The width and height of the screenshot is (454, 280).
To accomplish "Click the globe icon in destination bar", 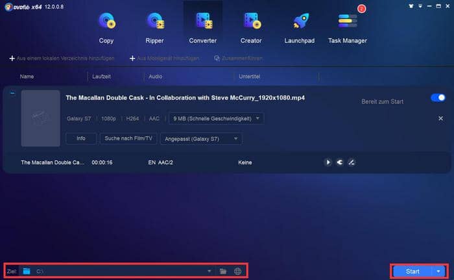I will [238, 271].
